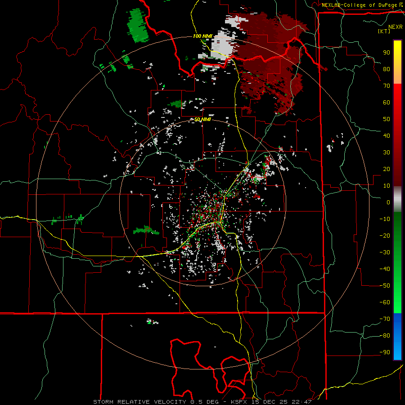Click the 40 value on velocity scale
The height and width of the screenshot is (405, 405).
tap(387, 136)
